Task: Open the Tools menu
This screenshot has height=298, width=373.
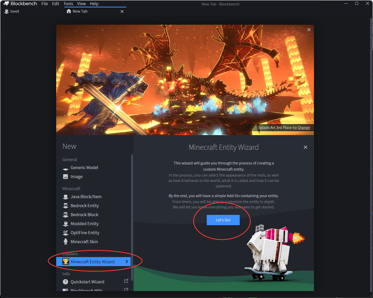Action: [x=68, y=4]
